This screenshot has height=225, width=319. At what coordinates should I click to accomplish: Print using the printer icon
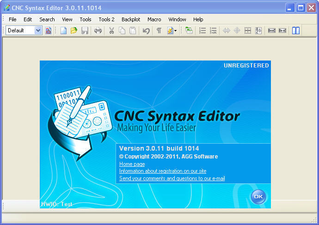[x=98, y=30]
